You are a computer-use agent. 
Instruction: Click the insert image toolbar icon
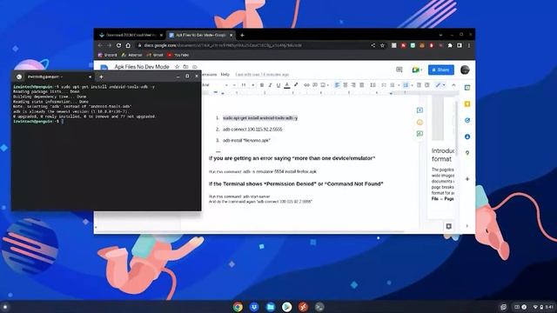coord(323,85)
